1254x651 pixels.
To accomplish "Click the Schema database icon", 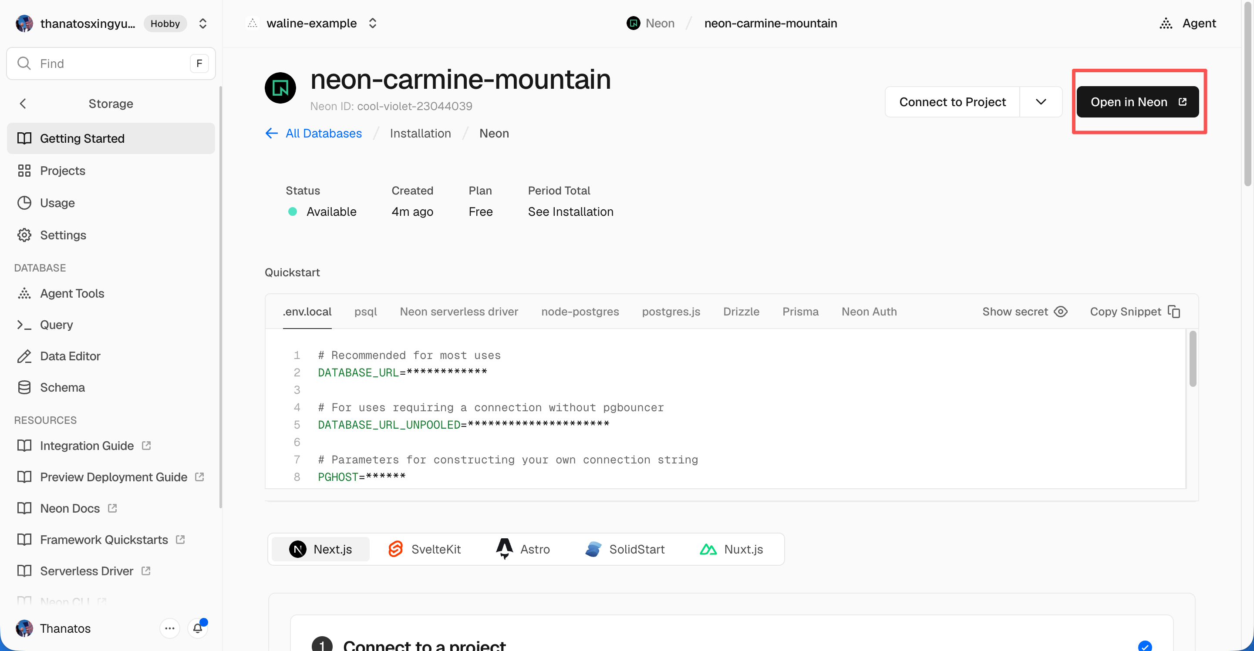I will (x=24, y=387).
